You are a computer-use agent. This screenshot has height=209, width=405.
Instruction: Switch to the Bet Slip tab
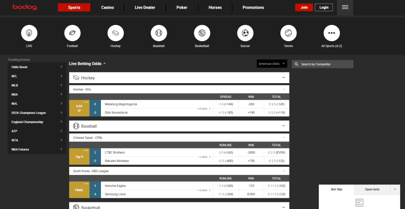point(337,189)
